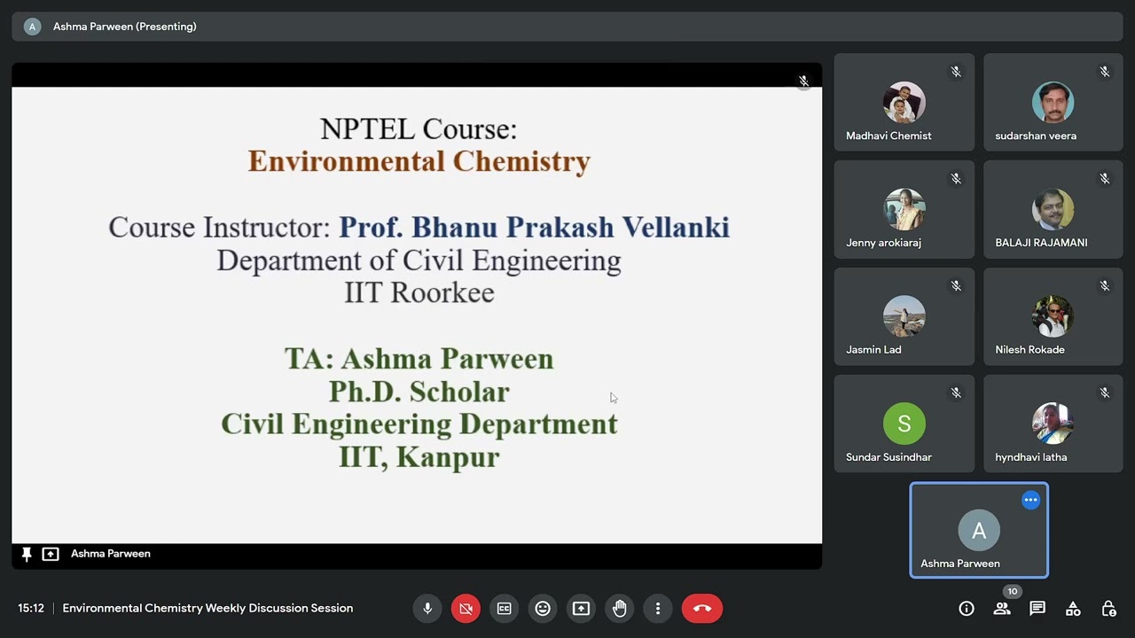This screenshot has height=638, width=1135.
Task: Click the present screen button
Action: point(581,609)
